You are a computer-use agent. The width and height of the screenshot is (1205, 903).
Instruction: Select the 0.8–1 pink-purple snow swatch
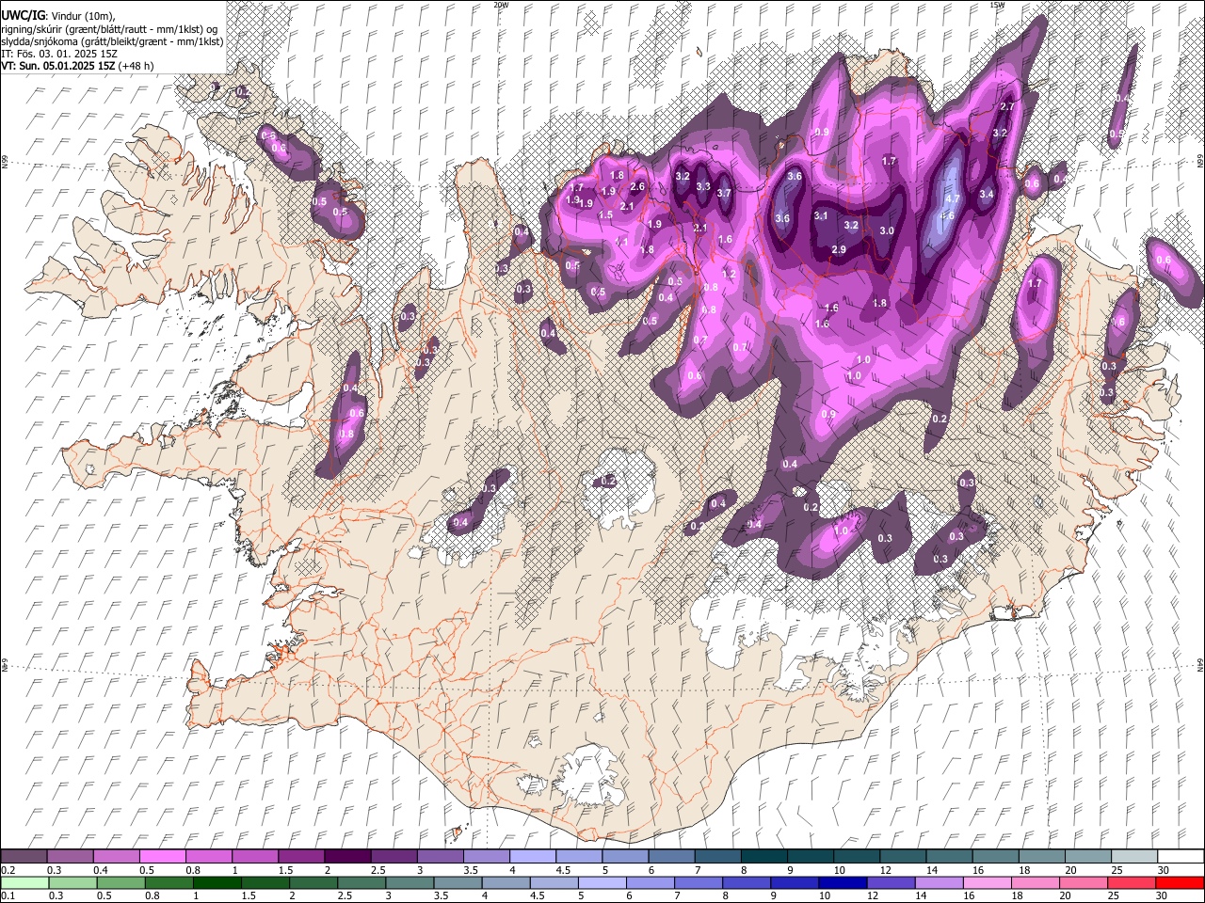208,856
